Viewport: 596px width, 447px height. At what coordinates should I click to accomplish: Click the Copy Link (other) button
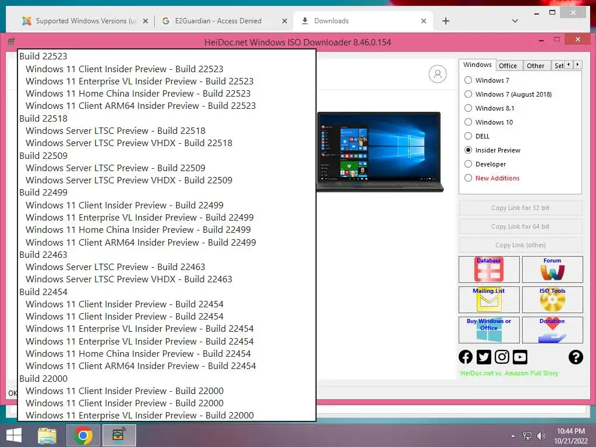(x=520, y=245)
